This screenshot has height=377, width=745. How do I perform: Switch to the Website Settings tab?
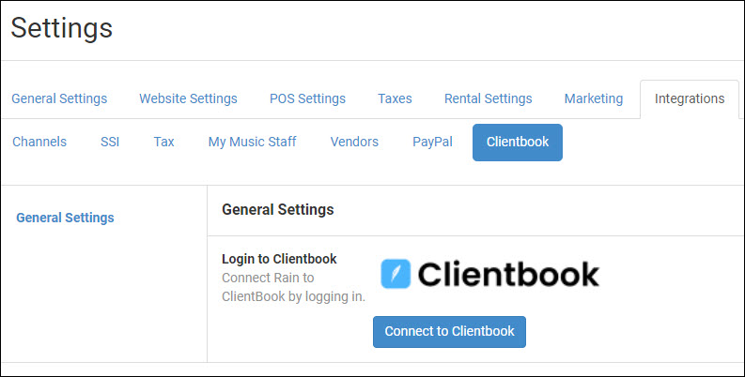[188, 98]
